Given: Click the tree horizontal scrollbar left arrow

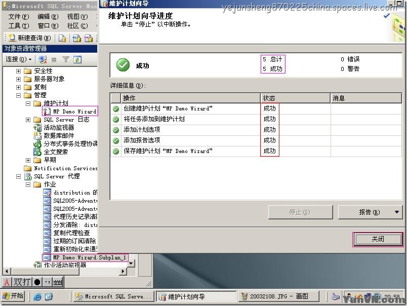Looking at the screenshot, I should tap(7, 271).
